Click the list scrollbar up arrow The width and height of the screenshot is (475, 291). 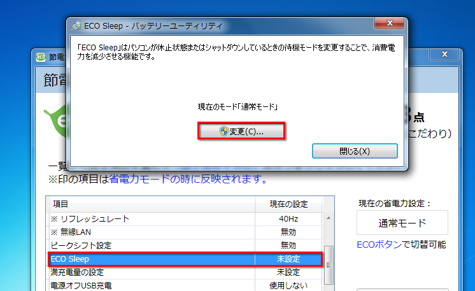(329, 218)
